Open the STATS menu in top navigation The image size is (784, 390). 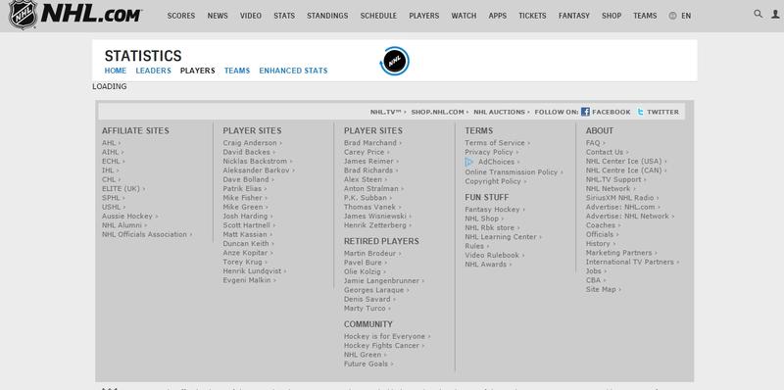(284, 16)
